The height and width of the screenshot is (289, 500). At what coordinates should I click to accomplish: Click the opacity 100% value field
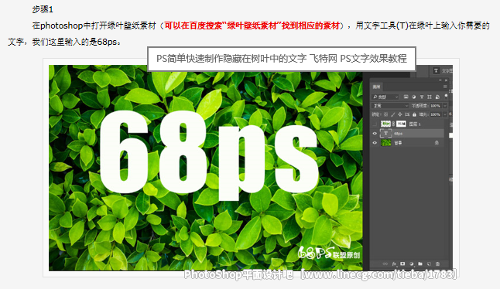point(436,106)
